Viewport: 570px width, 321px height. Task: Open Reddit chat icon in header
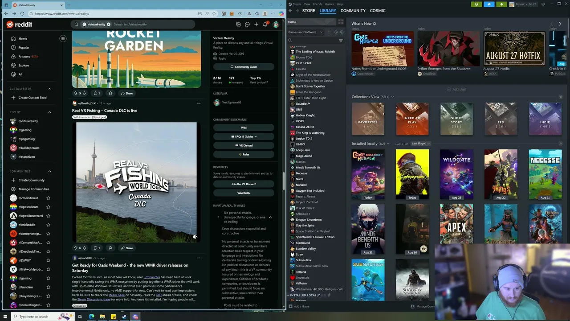coord(247,25)
